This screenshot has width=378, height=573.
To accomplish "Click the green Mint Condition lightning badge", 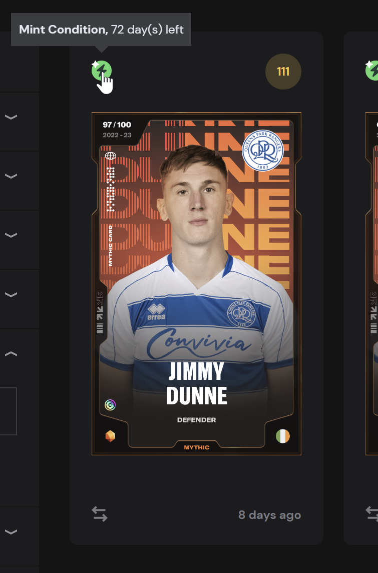I will coord(101,71).
